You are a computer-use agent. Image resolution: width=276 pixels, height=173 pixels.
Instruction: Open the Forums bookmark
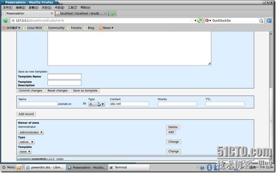pos(75,28)
